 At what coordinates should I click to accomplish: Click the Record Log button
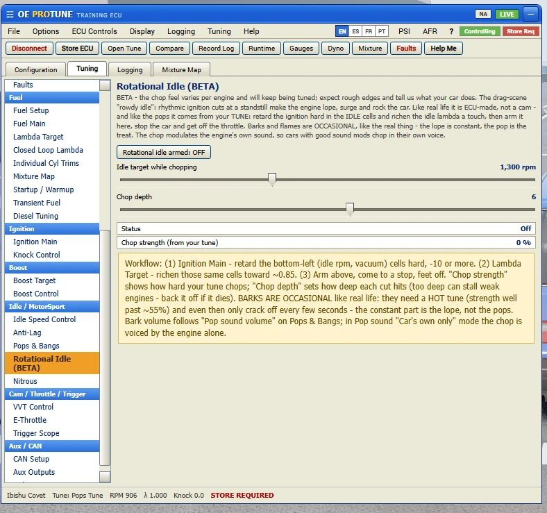point(216,49)
